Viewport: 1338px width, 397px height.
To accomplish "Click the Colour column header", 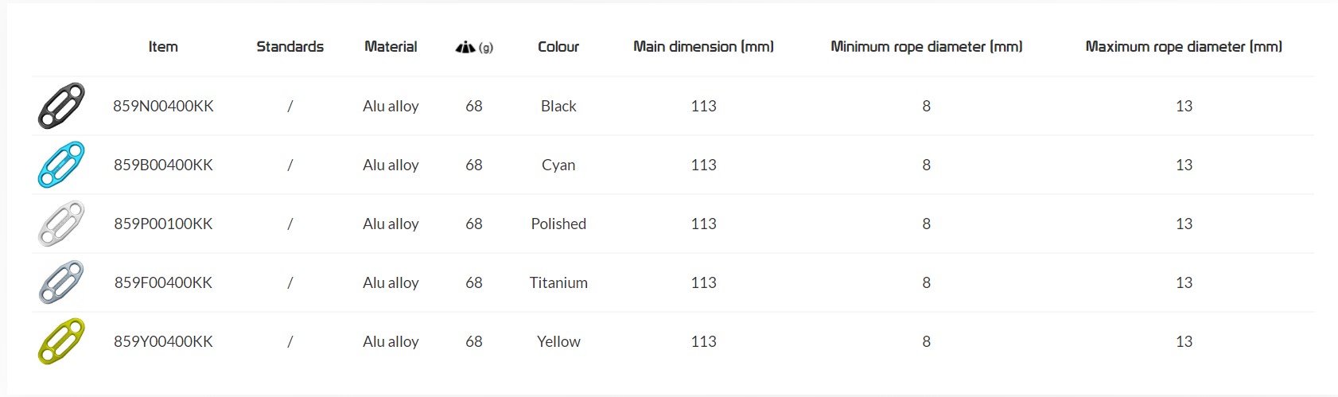I will point(558,47).
